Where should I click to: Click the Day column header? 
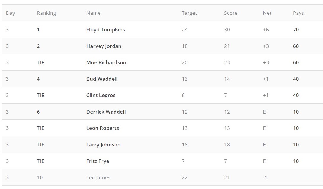10,13
